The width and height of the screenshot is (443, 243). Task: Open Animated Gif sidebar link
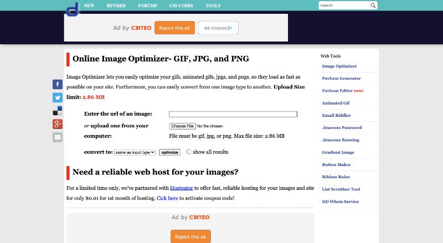(x=336, y=103)
